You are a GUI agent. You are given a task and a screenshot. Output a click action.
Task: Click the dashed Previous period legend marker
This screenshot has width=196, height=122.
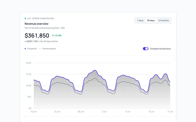[x=40, y=49]
